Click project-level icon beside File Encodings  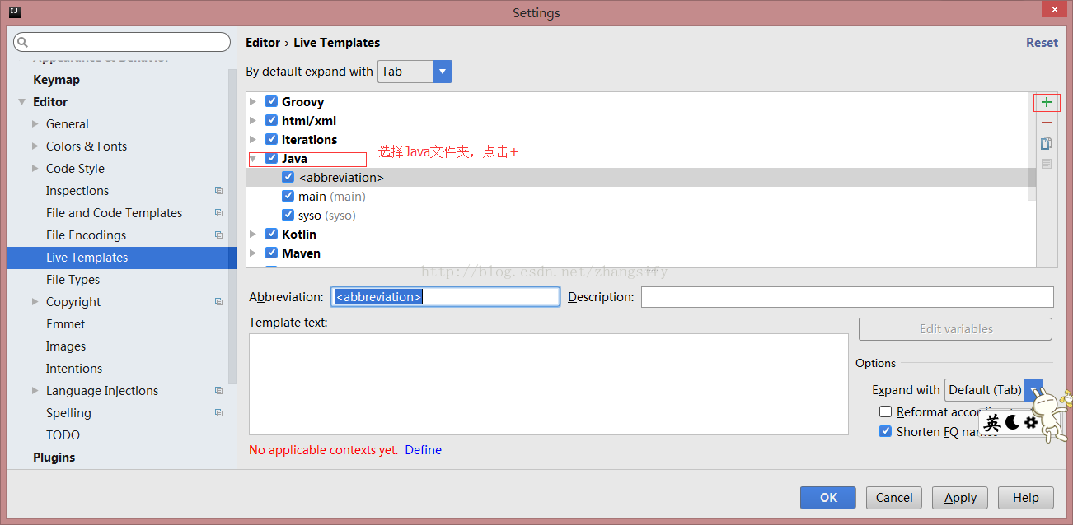pyautogui.click(x=218, y=235)
